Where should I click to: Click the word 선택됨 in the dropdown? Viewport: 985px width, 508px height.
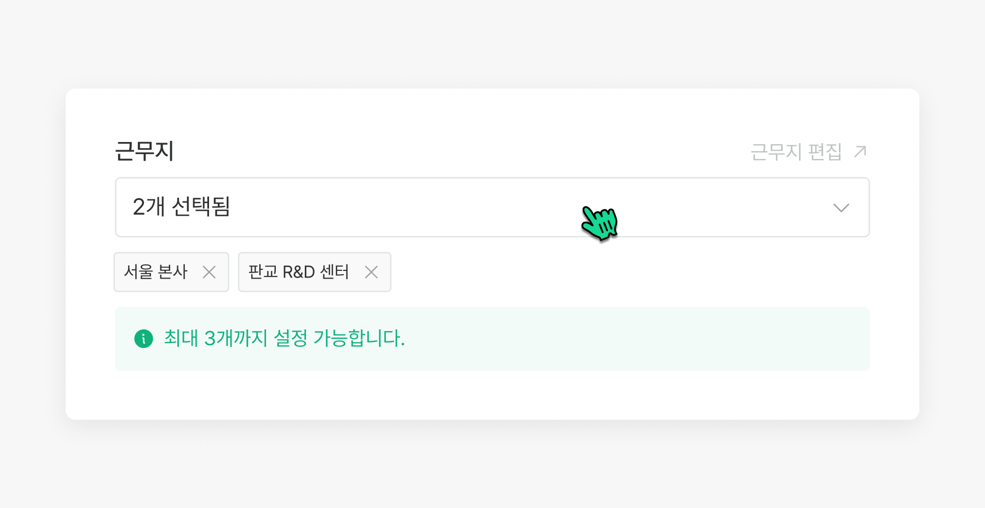tap(201, 207)
